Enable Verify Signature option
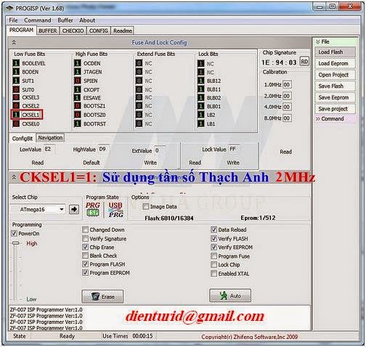This screenshot has height=347, width=366. 85,239
